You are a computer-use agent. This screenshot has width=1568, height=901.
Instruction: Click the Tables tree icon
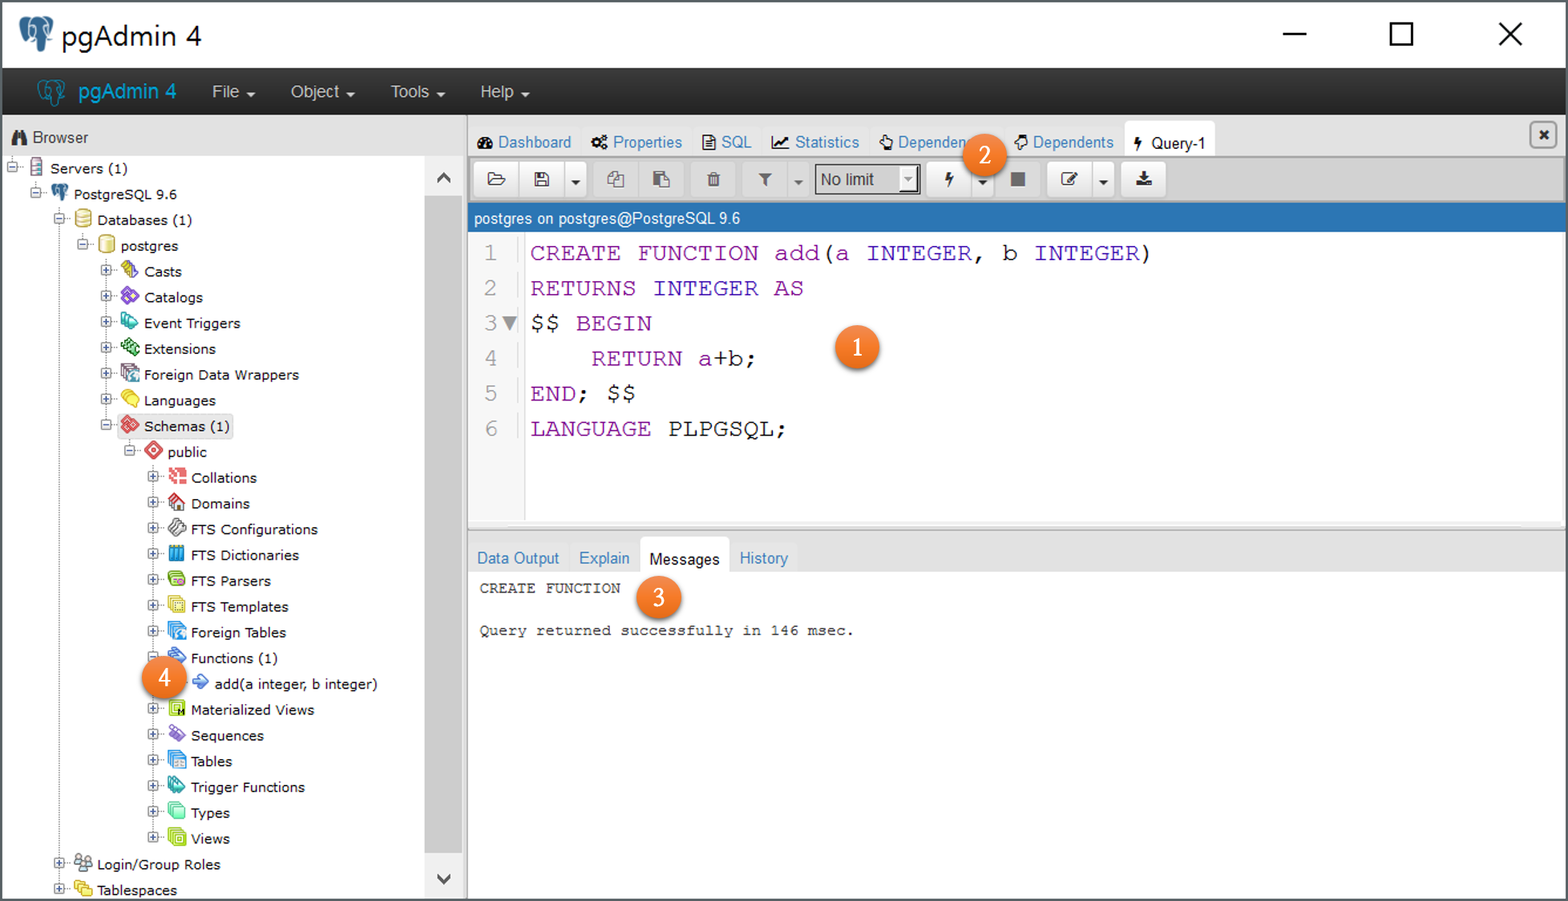click(x=177, y=760)
